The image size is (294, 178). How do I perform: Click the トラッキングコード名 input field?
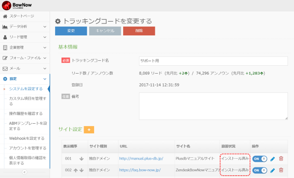point(213,61)
